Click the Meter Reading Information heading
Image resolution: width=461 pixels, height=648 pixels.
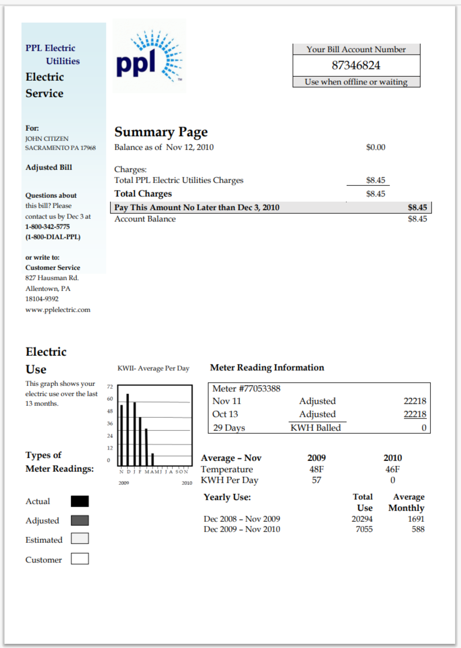tap(267, 368)
